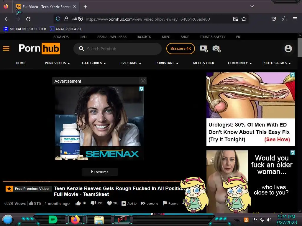Viewport: 302px width, 226px height.
Task: Open the Firefox application menu
Action: coord(295,19)
